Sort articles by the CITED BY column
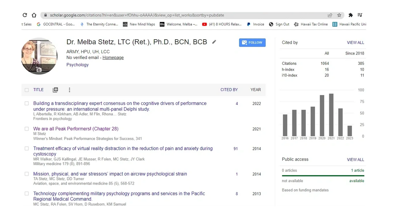 (229, 90)
